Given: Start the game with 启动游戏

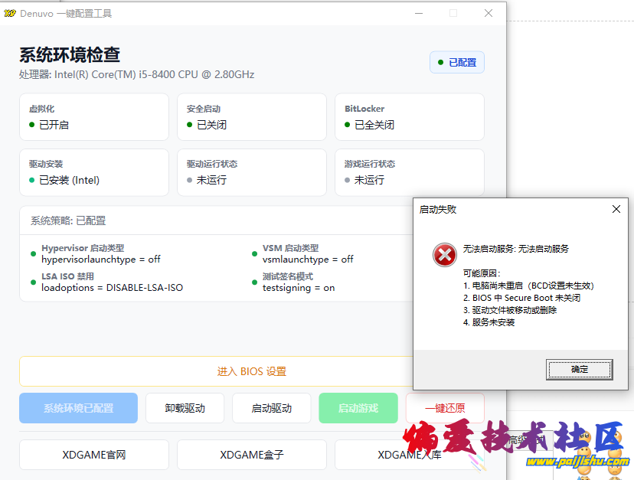Looking at the screenshot, I should tap(358, 408).
